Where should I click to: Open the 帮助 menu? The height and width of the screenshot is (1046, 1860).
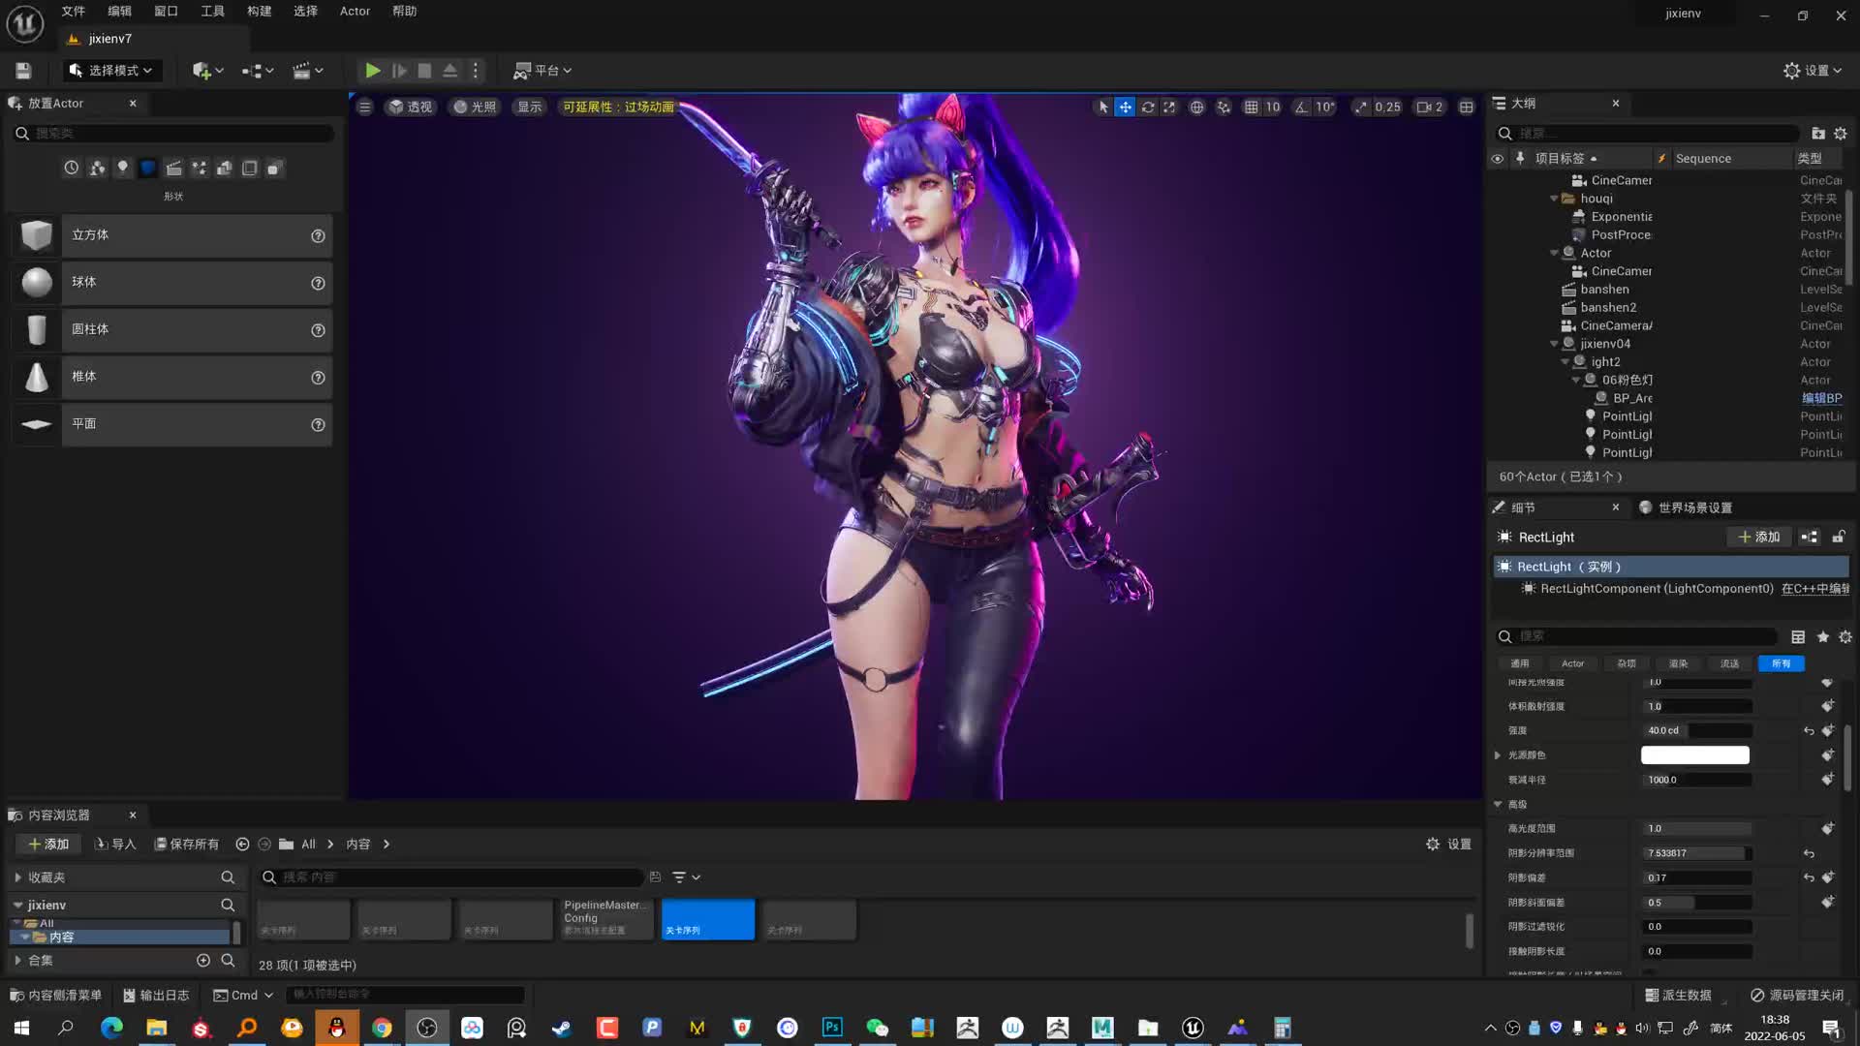coord(405,12)
